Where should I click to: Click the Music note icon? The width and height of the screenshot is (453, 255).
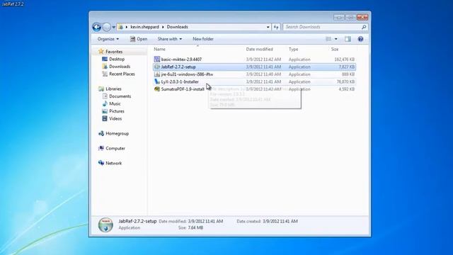pyautogui.click(x=105, y=103)
